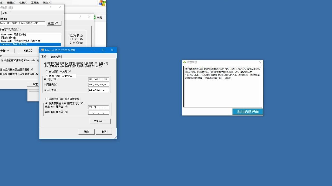332x186 pixels.
Task: Open the 高级(V)... settings button
Action: click(x=100, y=121)
